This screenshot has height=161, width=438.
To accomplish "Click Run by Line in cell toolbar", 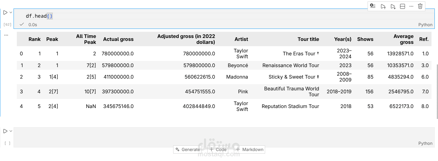I will 373,6.
